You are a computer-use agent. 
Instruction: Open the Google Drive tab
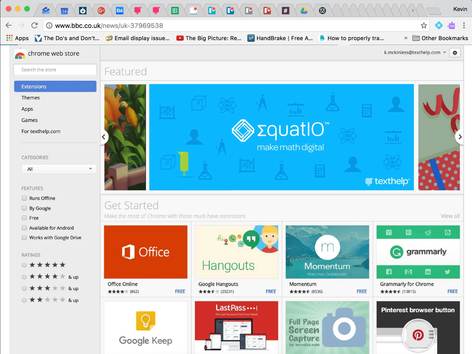pos(304,11)
